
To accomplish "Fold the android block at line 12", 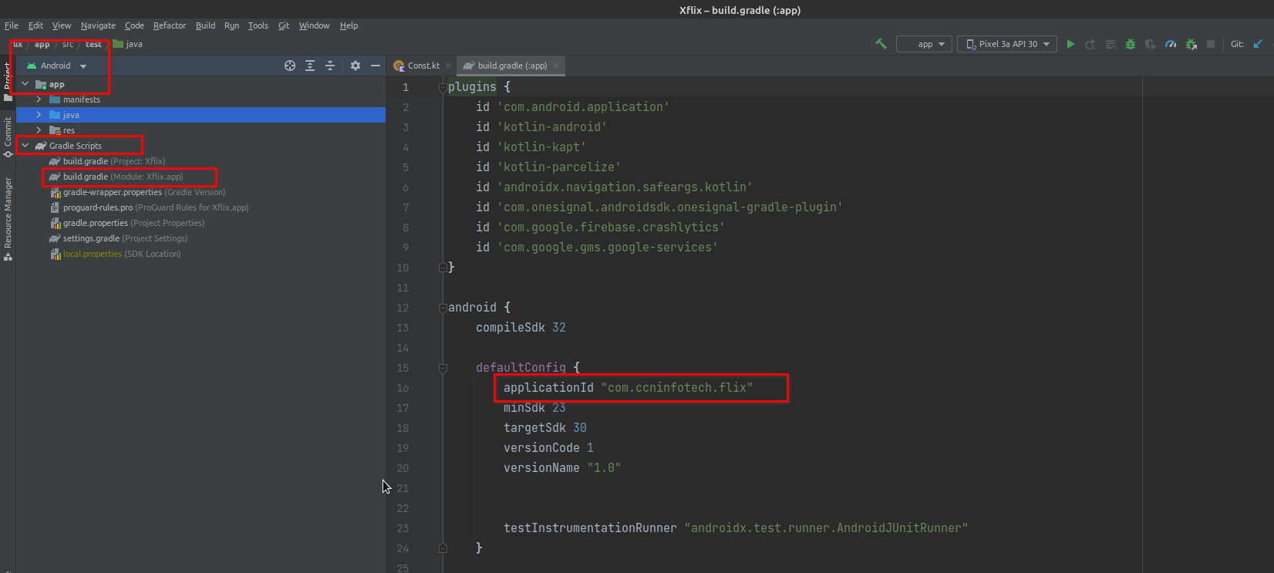I will click(443, 308).
